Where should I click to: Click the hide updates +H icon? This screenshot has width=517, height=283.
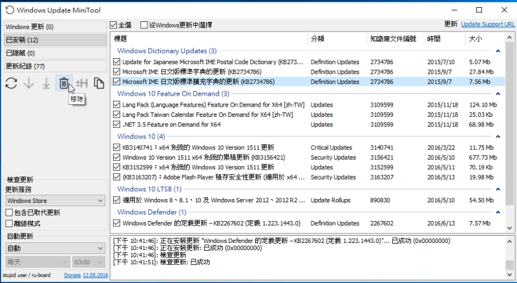point(81,83)
